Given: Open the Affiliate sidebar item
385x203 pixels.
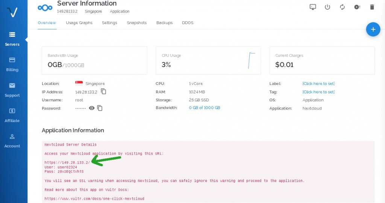Looking at the screenshot, I should (x=12, y=115).
